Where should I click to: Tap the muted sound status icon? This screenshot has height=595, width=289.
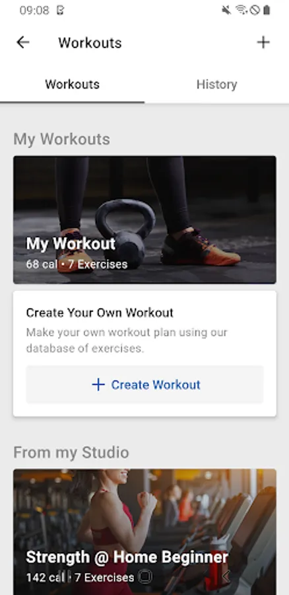pyautogui.click(x=226, y=10)
